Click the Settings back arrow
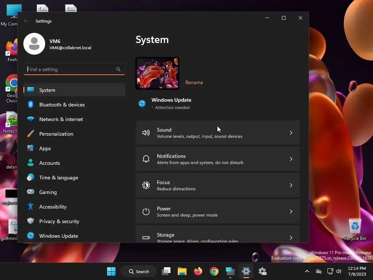The image size is (373, 280). (26, 21)
